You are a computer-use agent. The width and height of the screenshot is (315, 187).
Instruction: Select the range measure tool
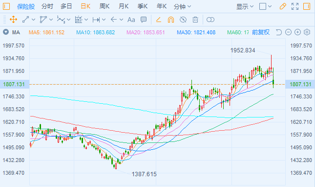[96, 20]
